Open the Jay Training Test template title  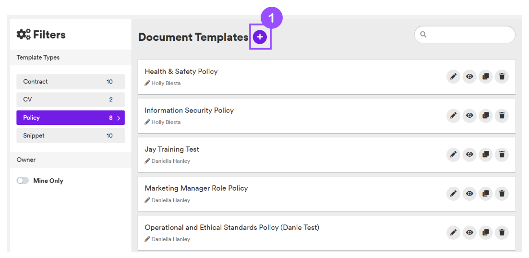(x=172, y=149)
